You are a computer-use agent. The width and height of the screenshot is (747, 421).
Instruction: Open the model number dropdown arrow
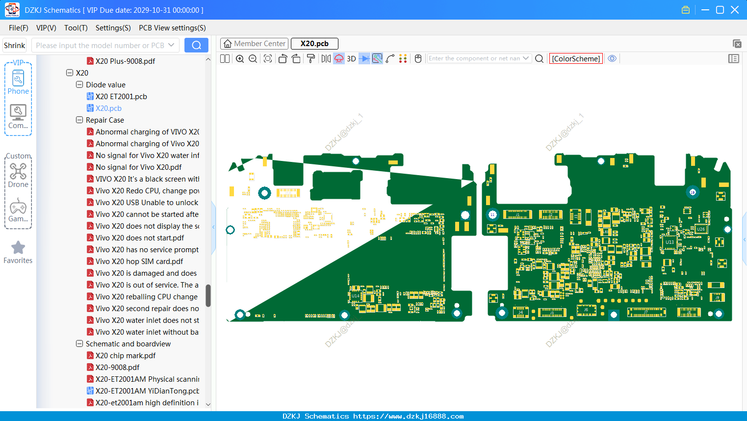[x=171, y=45]
